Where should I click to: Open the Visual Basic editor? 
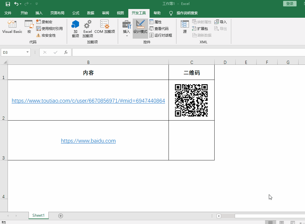click(x=12, y=27)
